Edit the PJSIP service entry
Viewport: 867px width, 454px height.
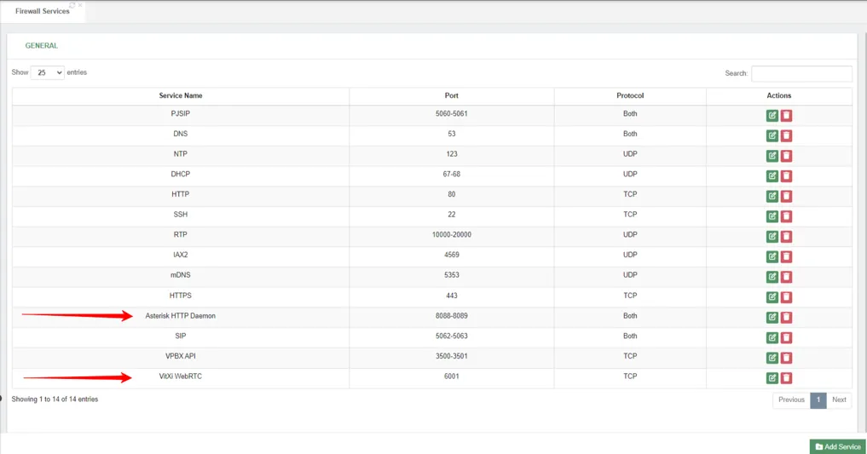coord(772,116)
